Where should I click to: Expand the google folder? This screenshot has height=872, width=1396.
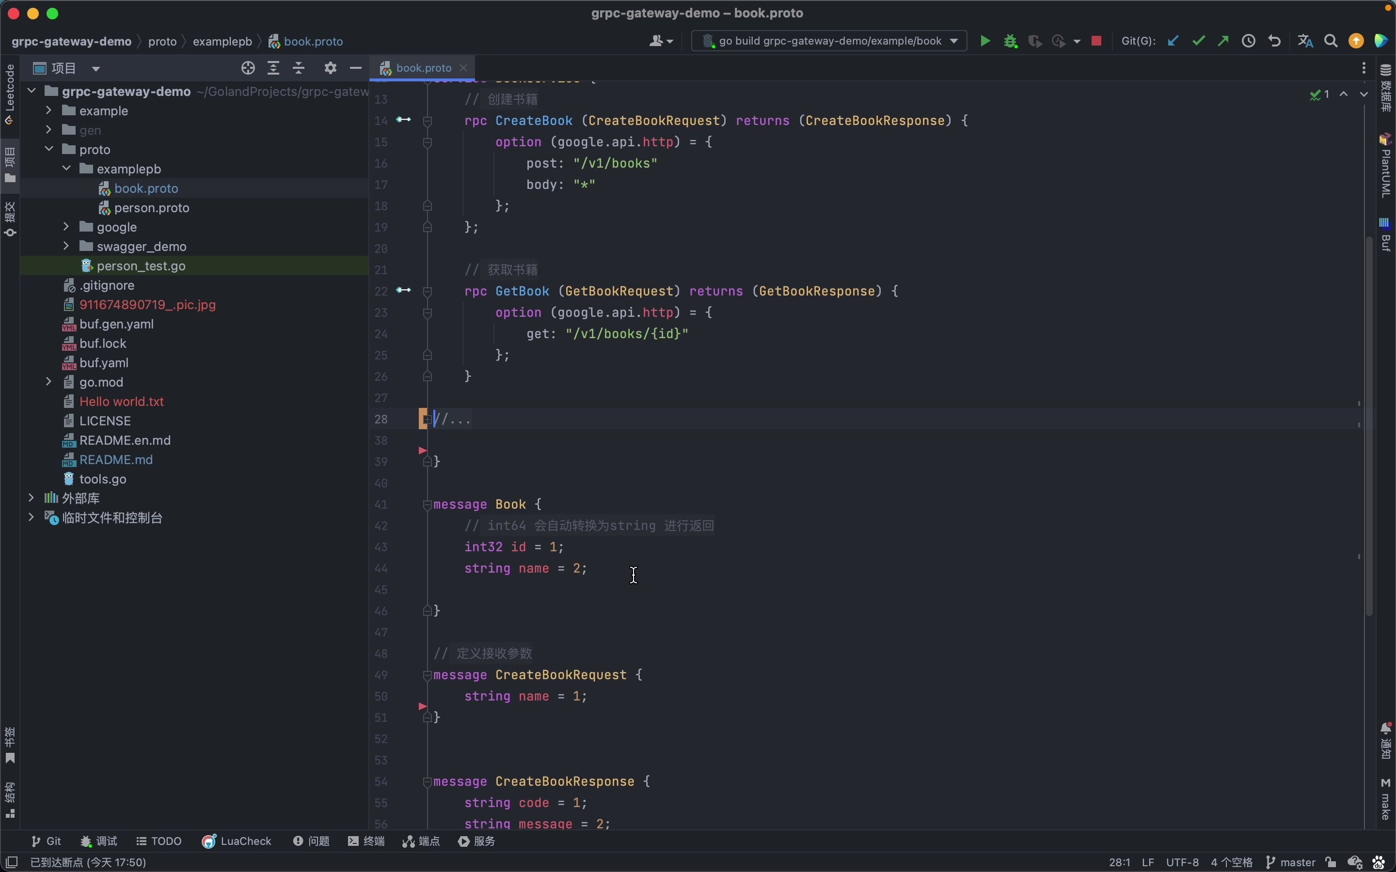coord(66,227)
